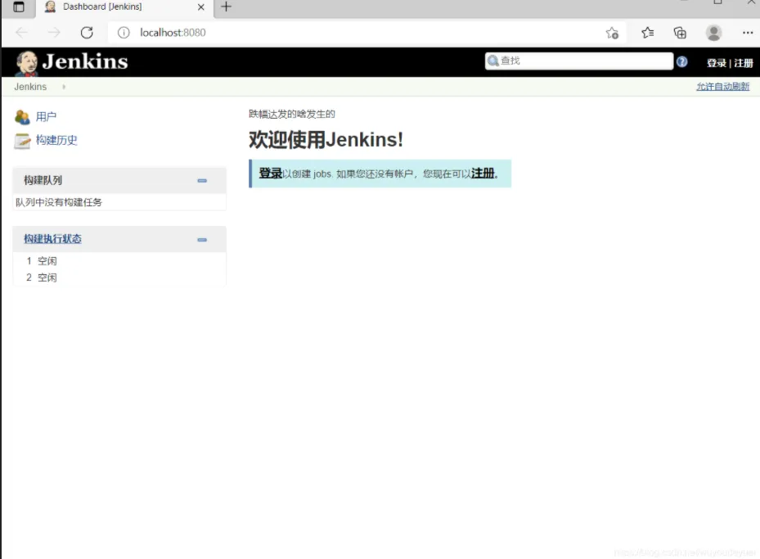Select the Dashboard [Jenkins] tab
Viewport: 760px width, 559px height.
[x=124, y=7]
